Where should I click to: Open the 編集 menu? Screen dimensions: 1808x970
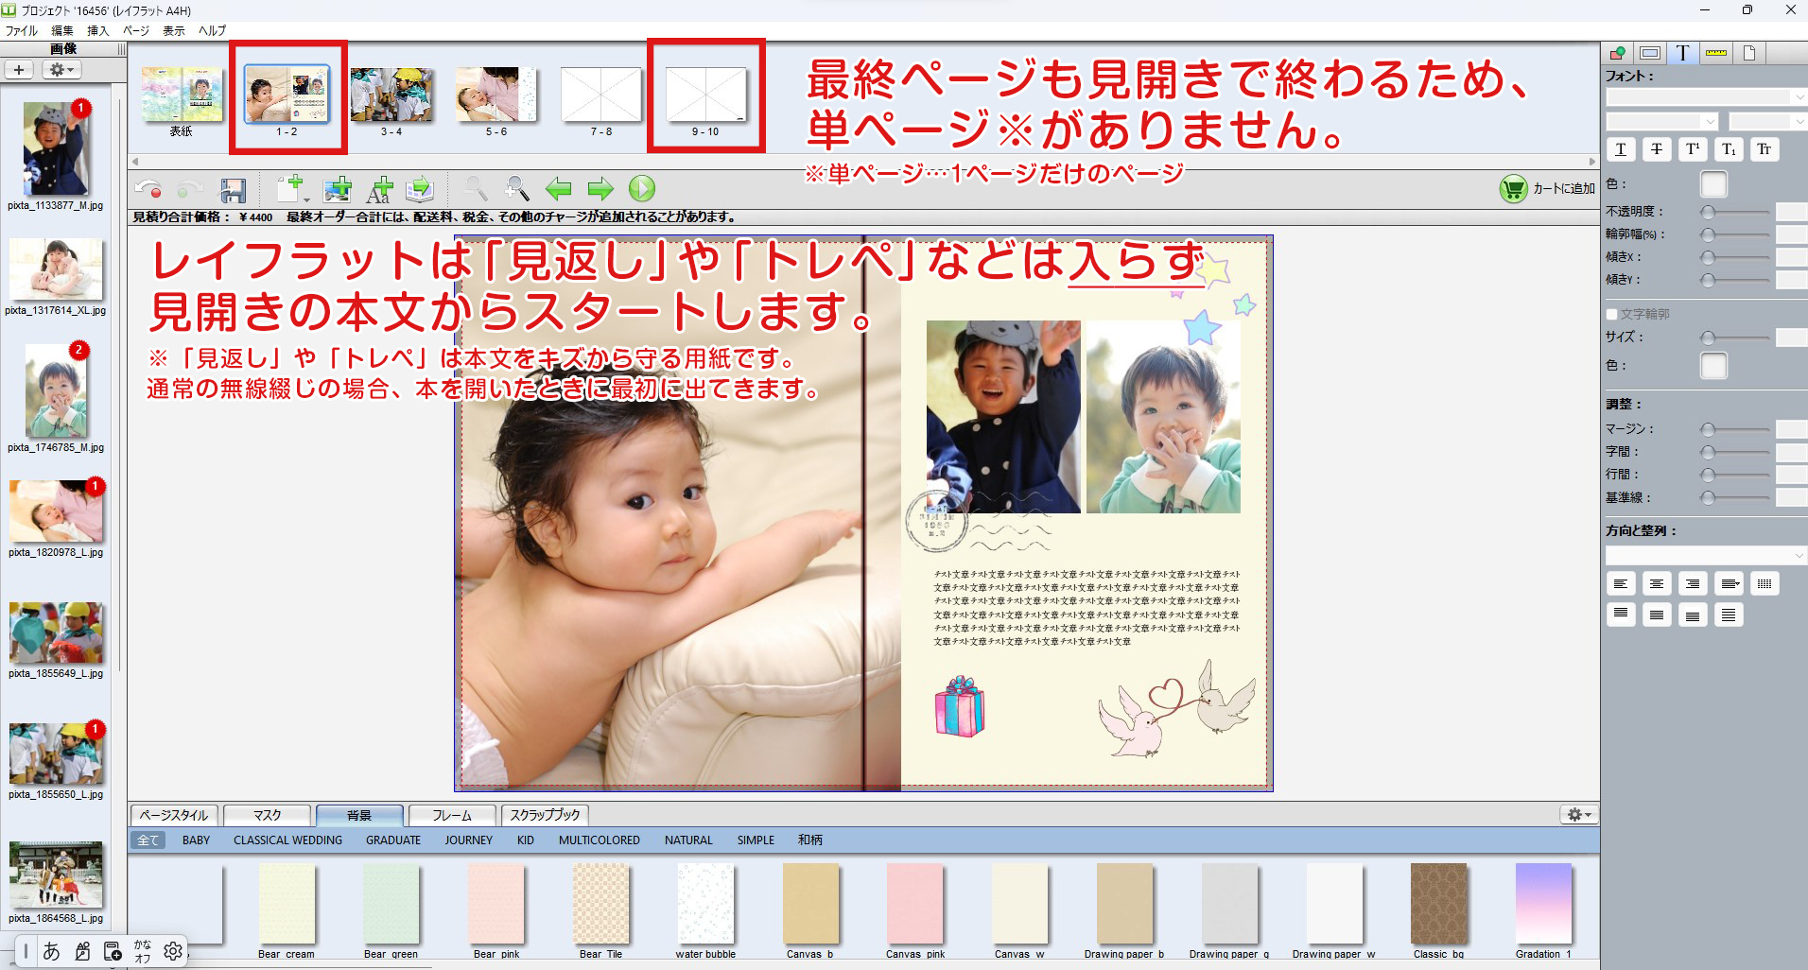(x=62, y=31)
